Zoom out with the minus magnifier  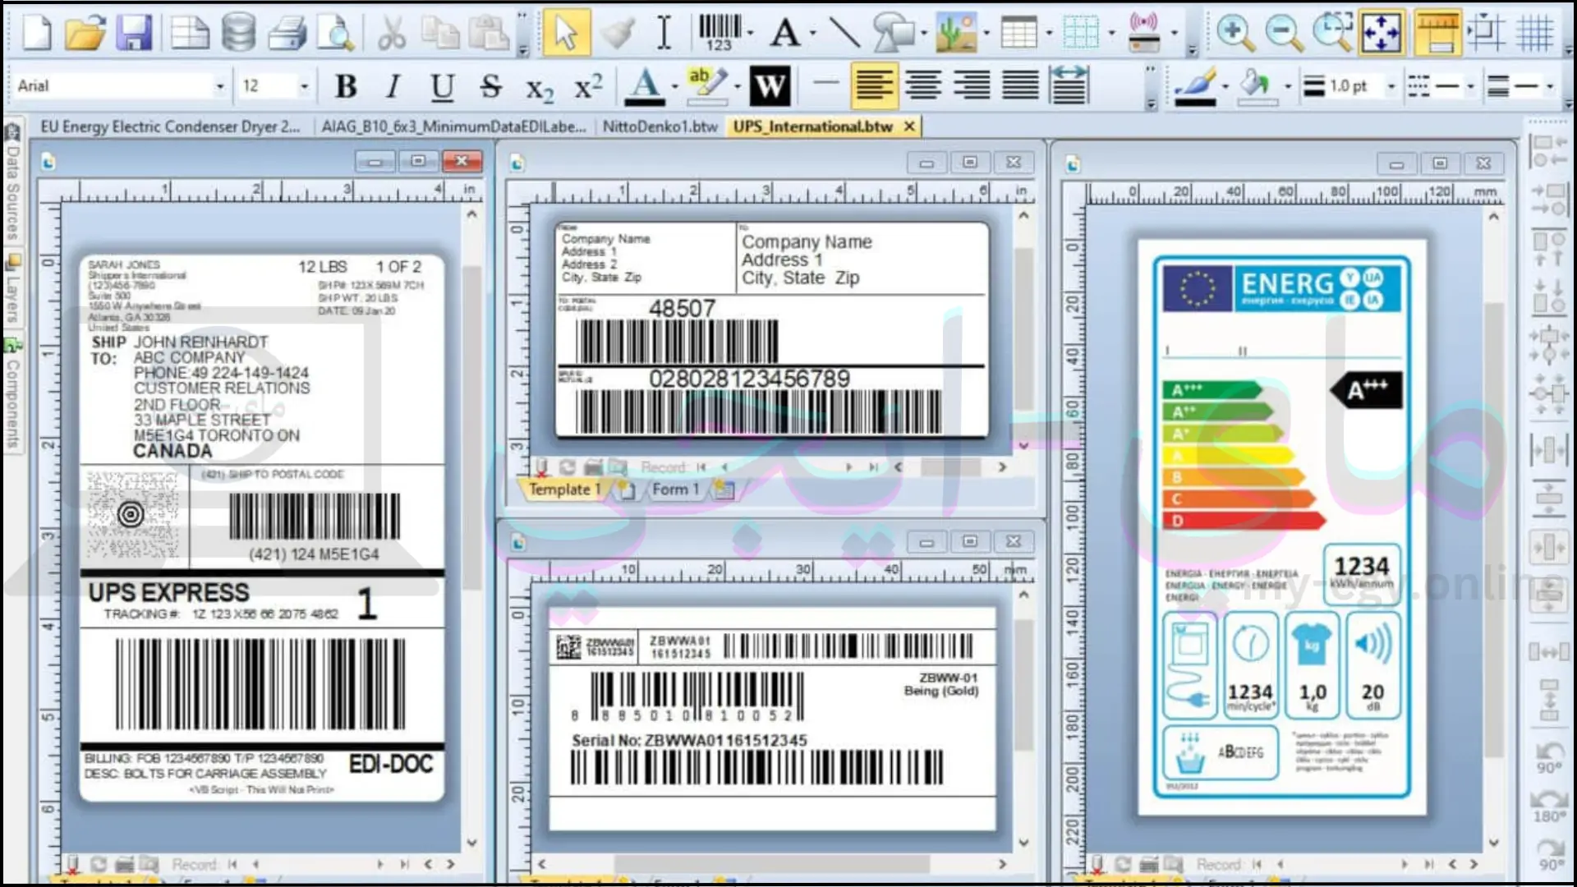(1284, 33)
